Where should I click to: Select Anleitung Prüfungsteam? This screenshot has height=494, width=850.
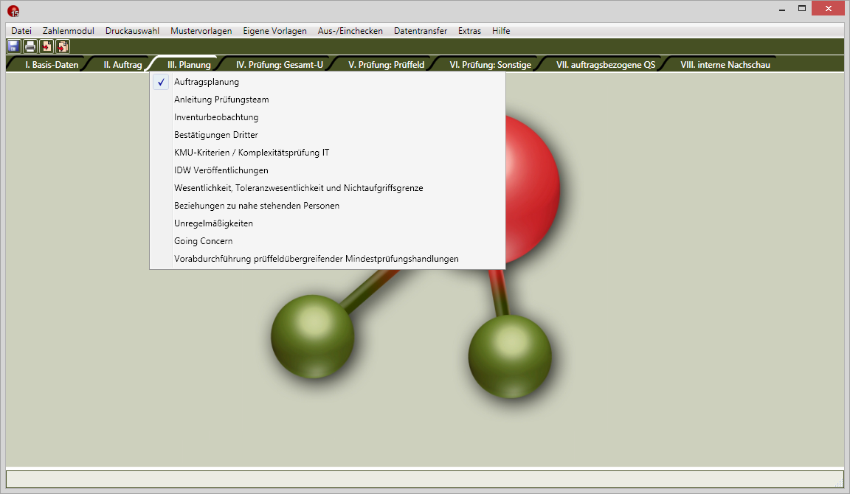(221, 100)
